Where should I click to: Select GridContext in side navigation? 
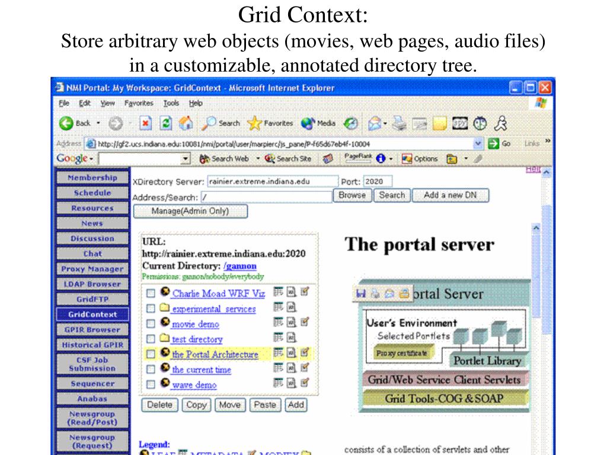tap(92, 315)
